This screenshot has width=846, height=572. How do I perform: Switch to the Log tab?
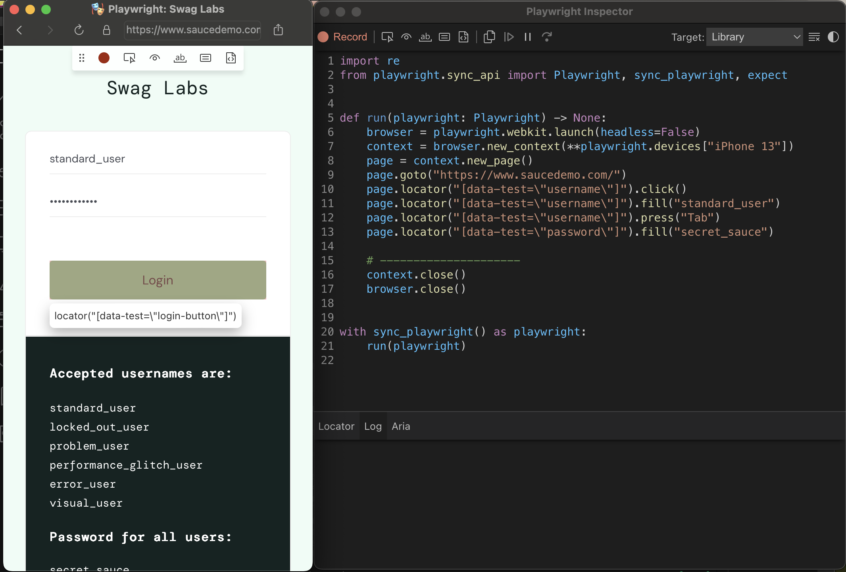pyautogui.click(x=373, y=426)
